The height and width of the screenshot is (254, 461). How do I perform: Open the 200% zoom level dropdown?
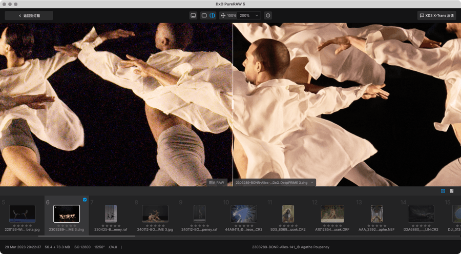pyautogui.click(x=249, y=15)
